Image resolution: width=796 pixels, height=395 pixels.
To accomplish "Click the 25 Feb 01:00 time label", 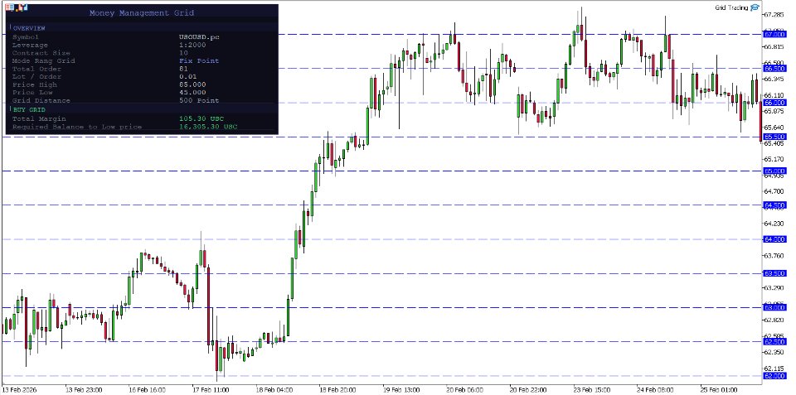I will click(x=720, y=390).
